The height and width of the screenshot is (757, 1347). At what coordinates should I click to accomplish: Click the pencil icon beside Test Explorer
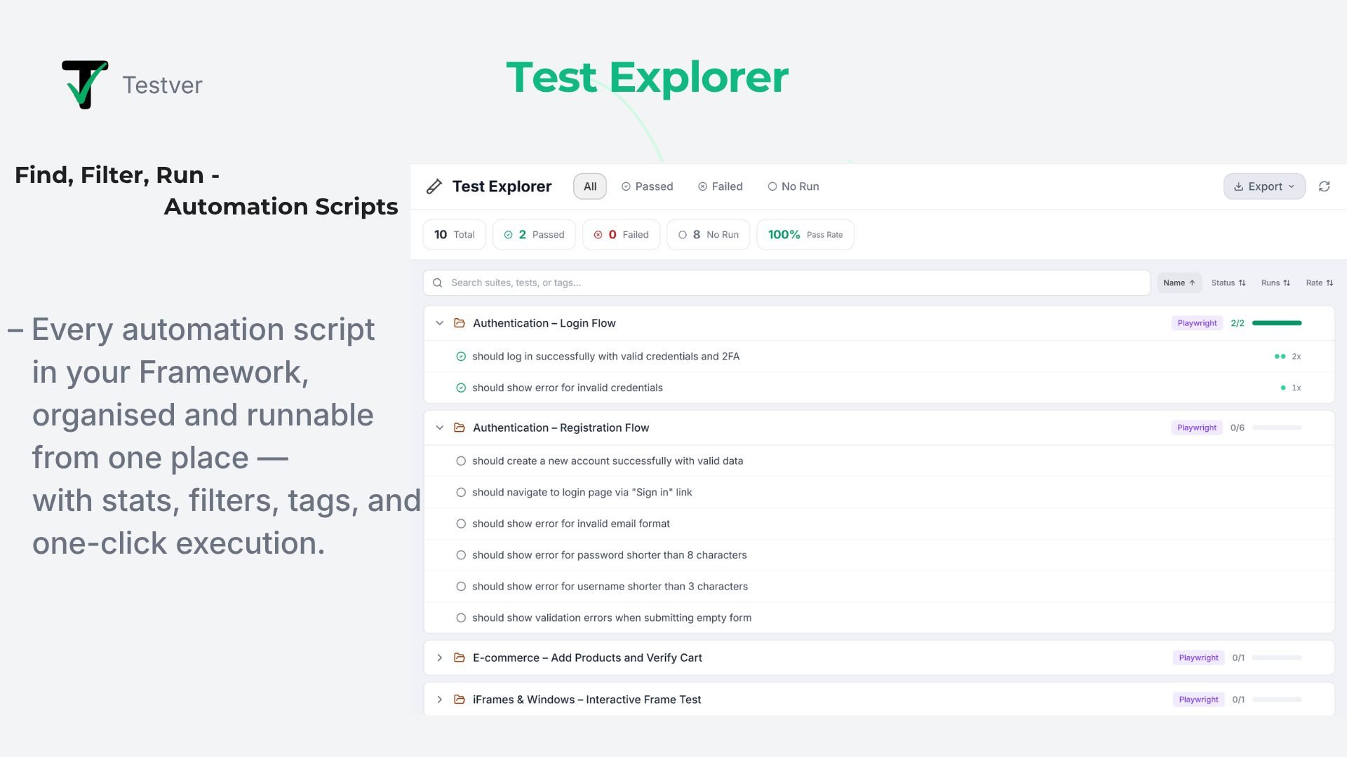(434, 186)
